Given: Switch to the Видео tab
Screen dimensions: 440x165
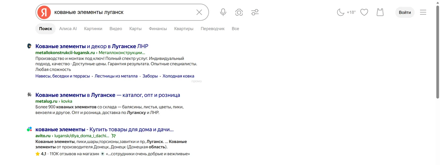Looking at the screenshot, I should tap(116, 29).
